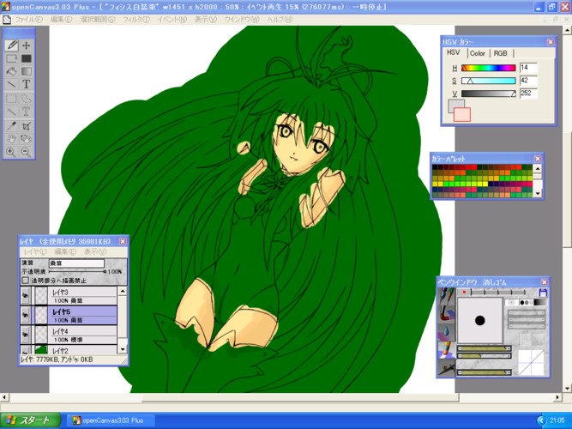
Task: Select the pen drawing tool
Action: point(11,45)
